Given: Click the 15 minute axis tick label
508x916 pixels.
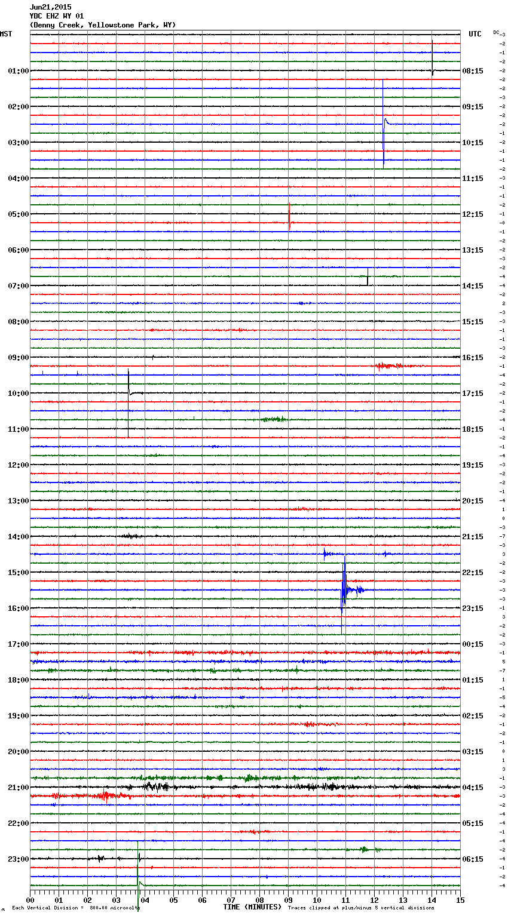Looking at the screenshot, I should [x=460, y=900].
